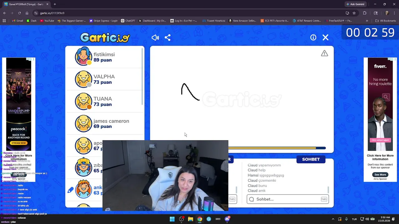Show hidden system tray icons

click(x=333, y=219)
